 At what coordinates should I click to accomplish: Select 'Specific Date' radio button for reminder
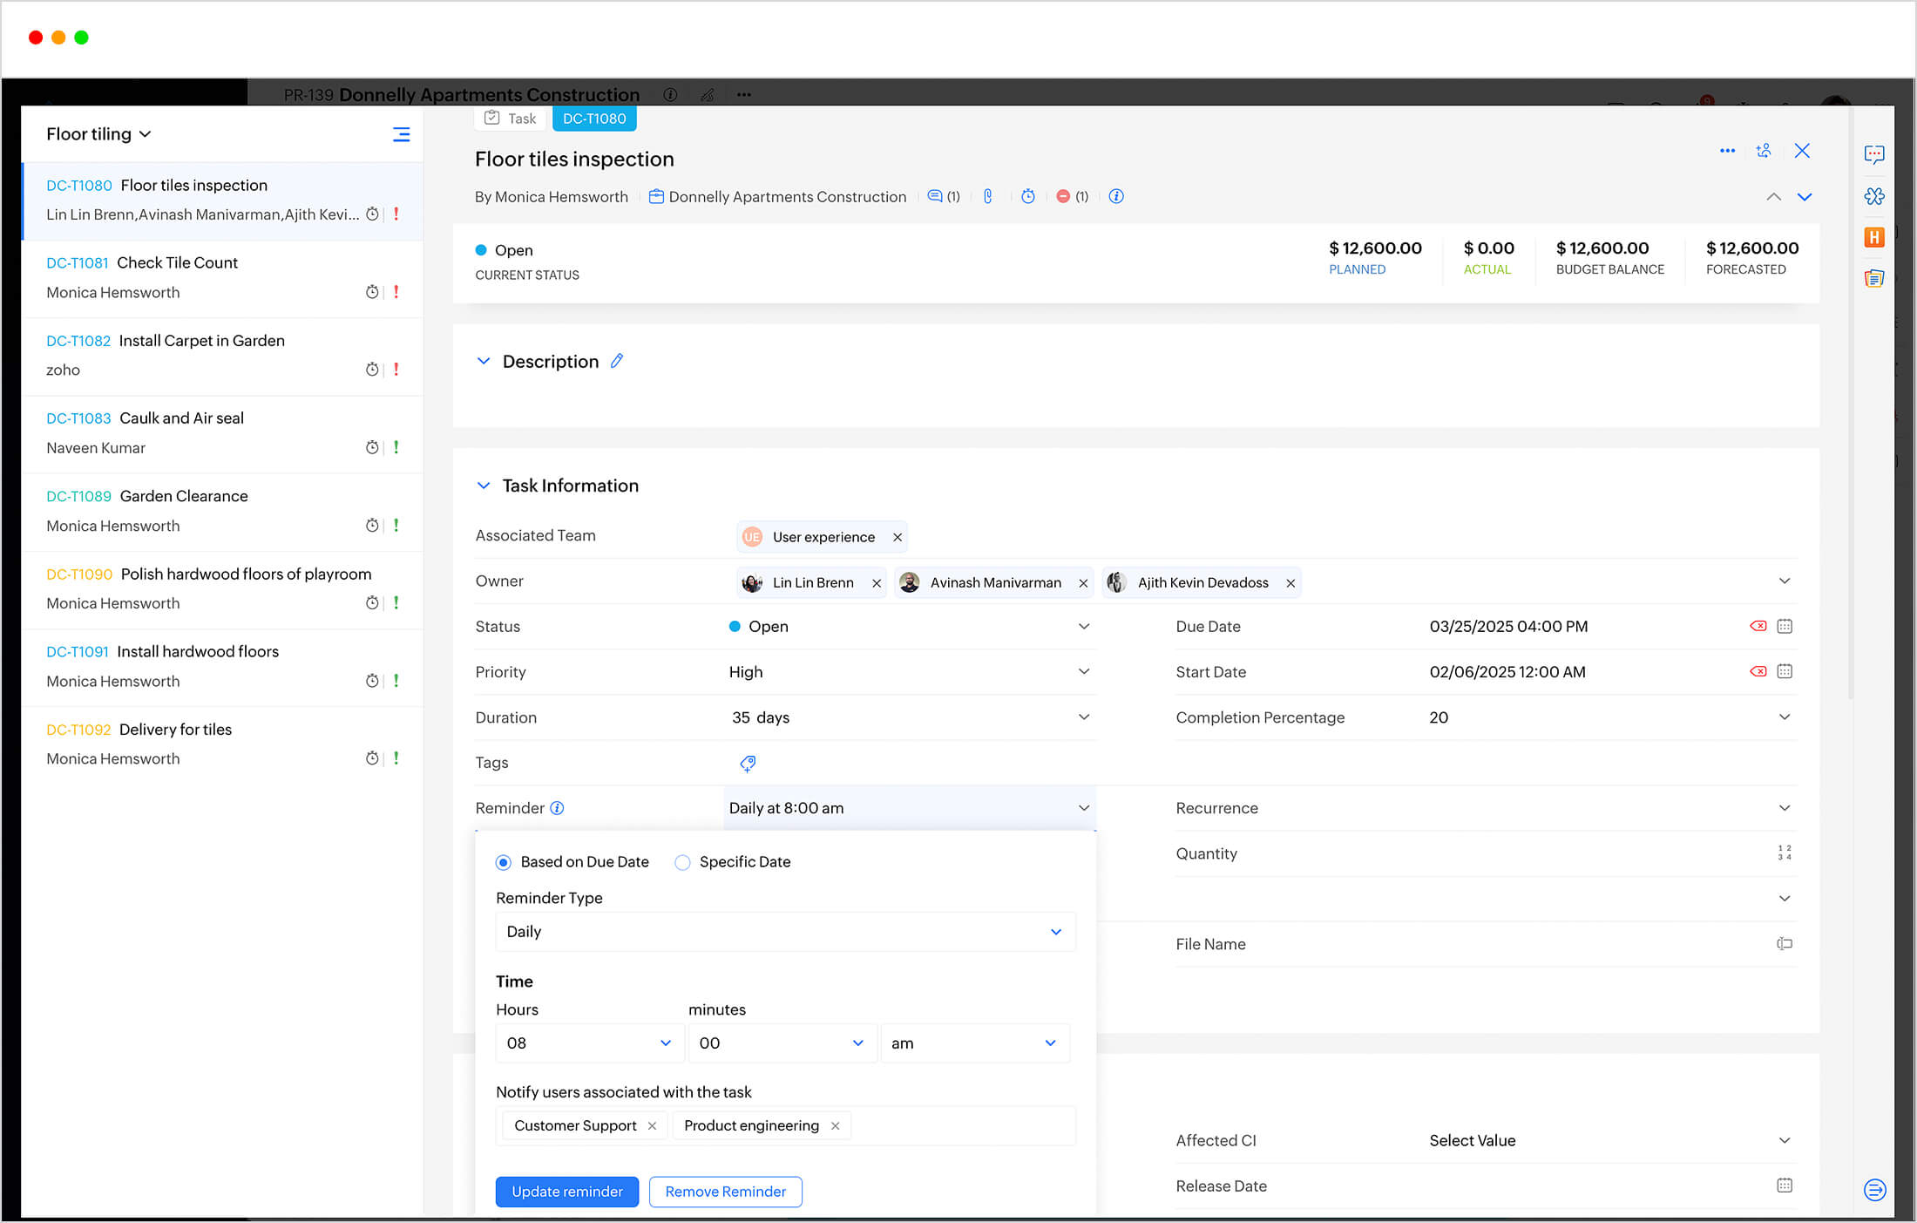click(x=683, y=861)
